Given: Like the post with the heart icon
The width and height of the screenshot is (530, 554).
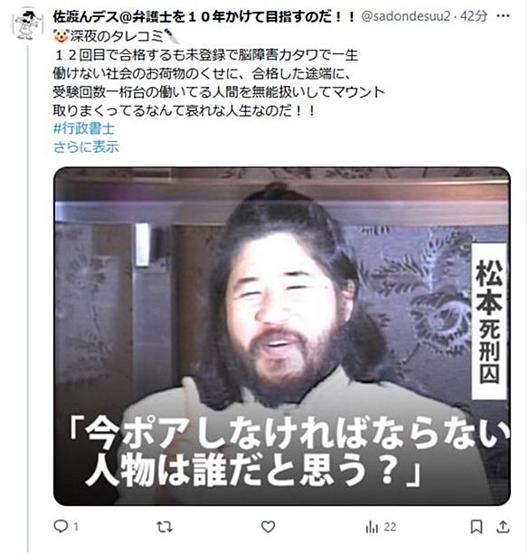Looking at the screenshot, I should tap(268, 527).
